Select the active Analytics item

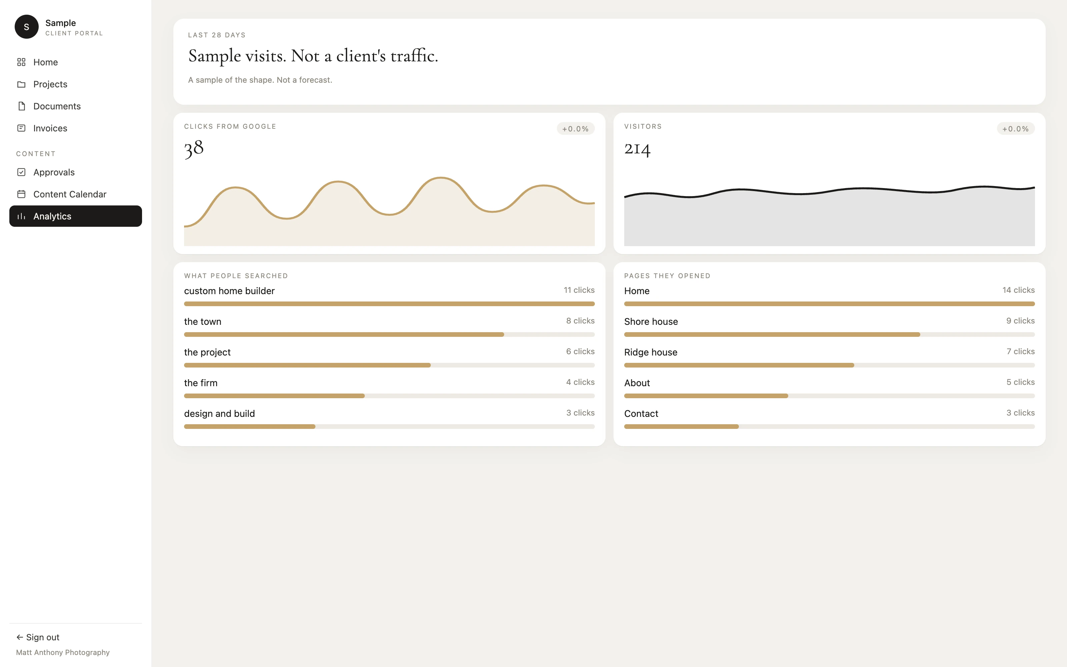pos(75,216)
